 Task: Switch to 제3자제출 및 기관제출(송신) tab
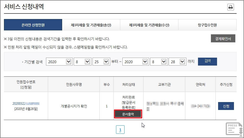tap(91, 25)
